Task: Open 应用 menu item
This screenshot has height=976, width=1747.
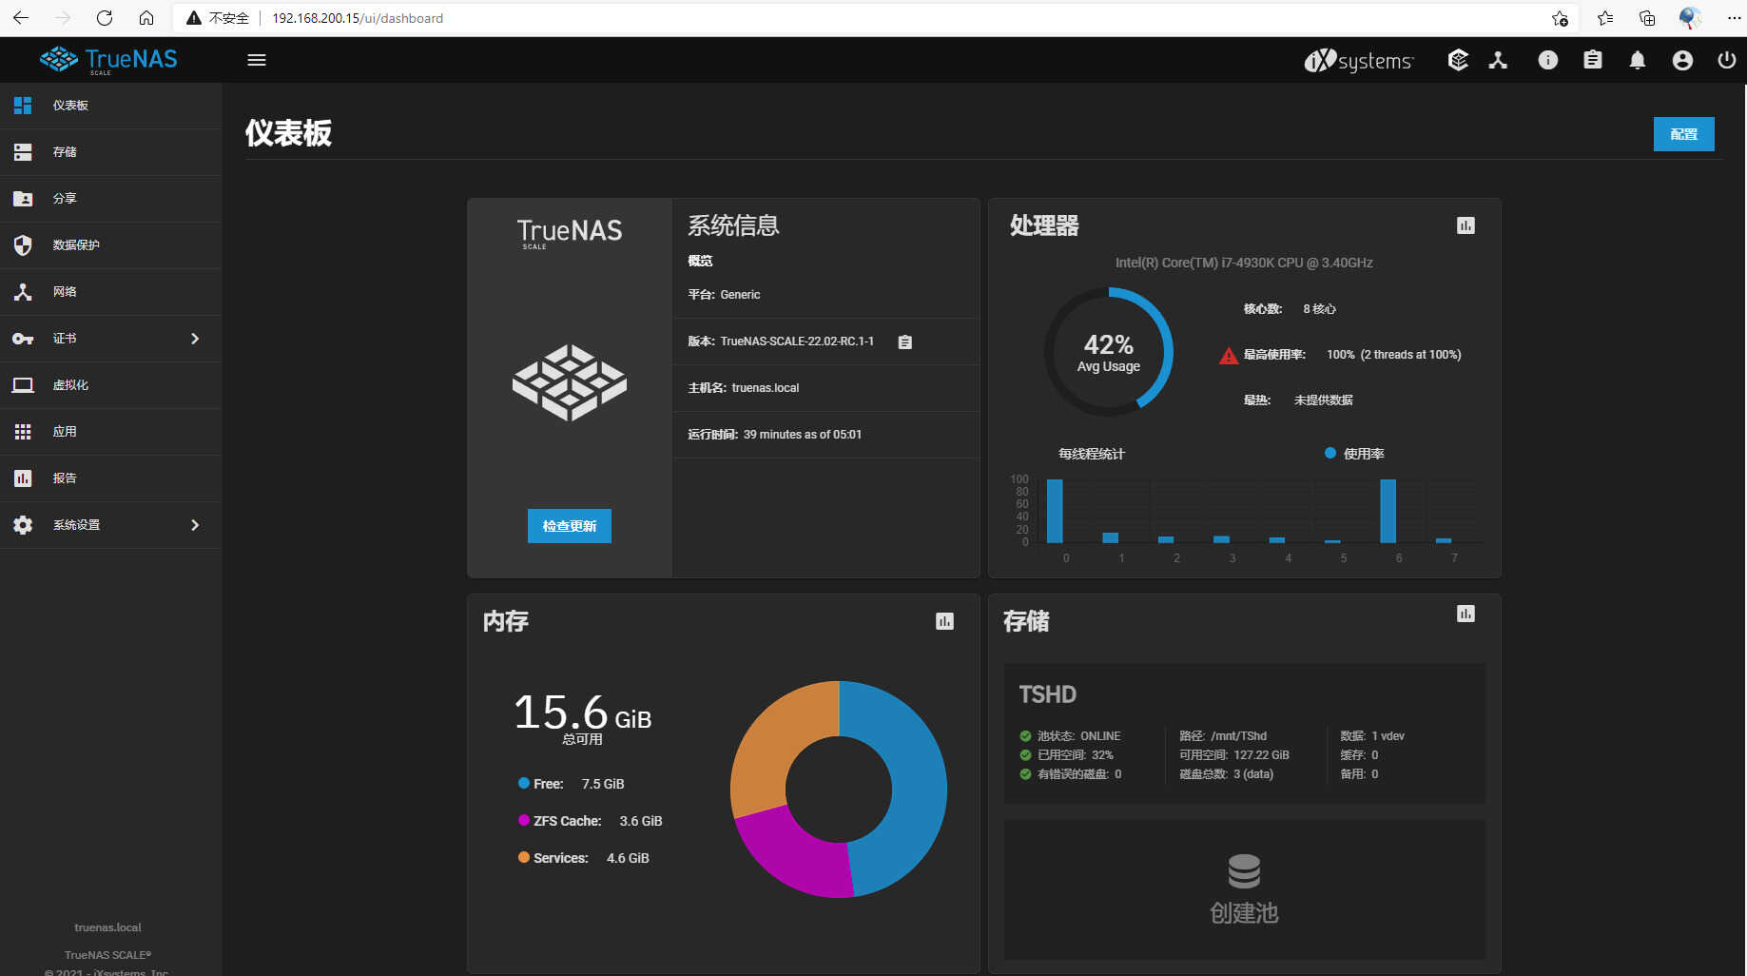Action: [x=110, y=432]
